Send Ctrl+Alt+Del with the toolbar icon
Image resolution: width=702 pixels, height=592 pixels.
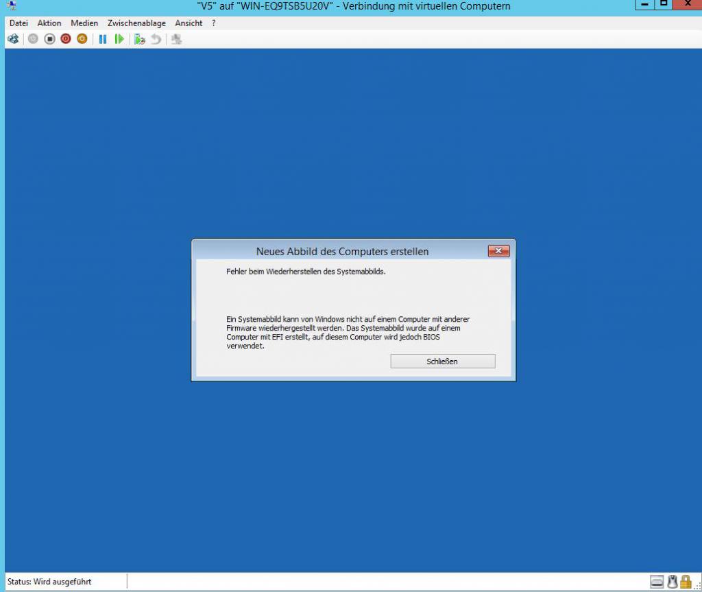coord(13,39)
